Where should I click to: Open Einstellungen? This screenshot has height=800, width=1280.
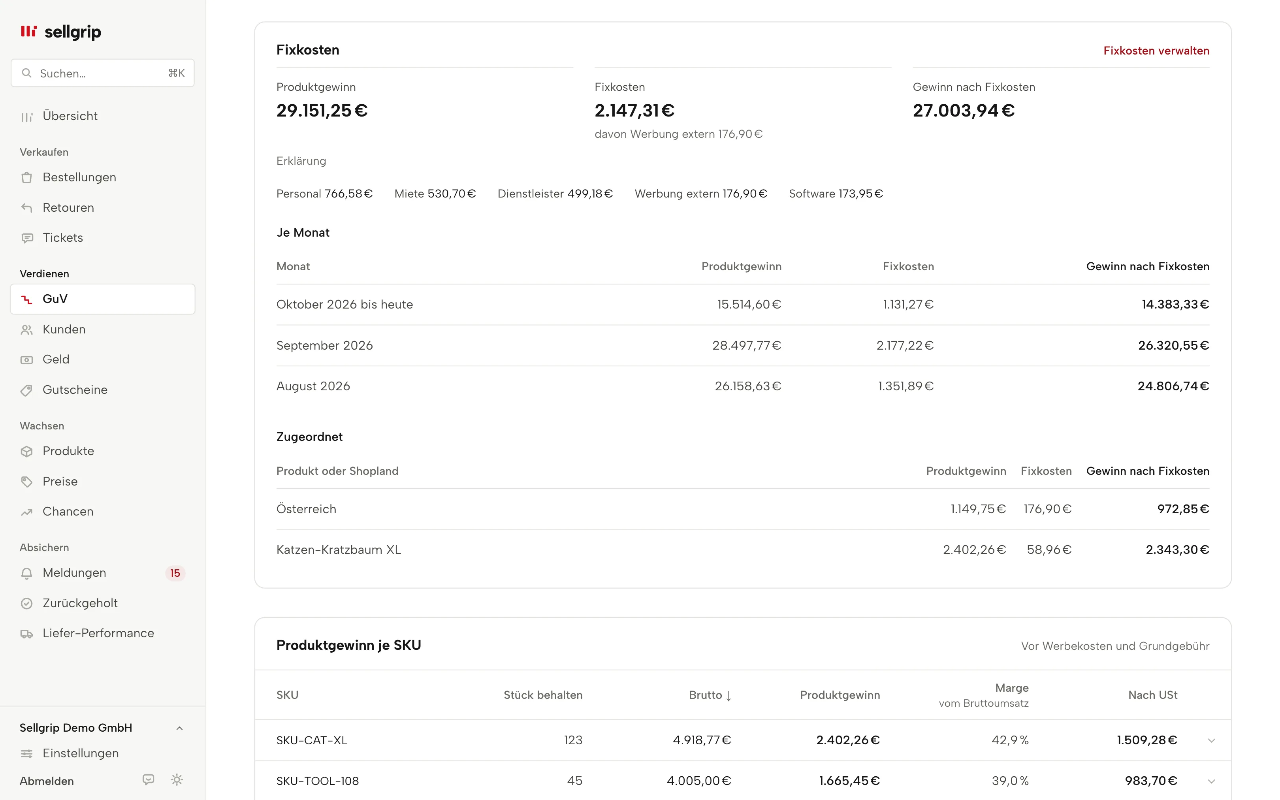click(x=103, y=753)
